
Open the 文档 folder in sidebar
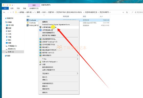click(x=9, y=34)
